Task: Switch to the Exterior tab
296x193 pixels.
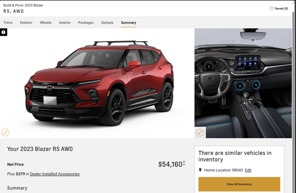Action: tap(26, 23)
